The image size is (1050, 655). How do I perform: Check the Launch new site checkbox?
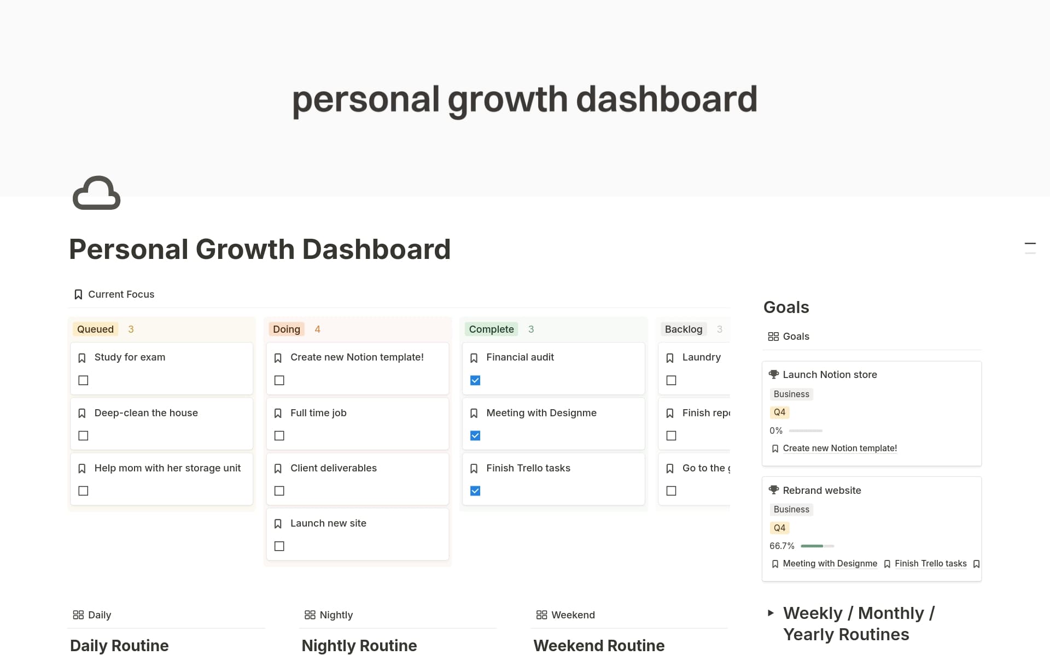point(279,546)
